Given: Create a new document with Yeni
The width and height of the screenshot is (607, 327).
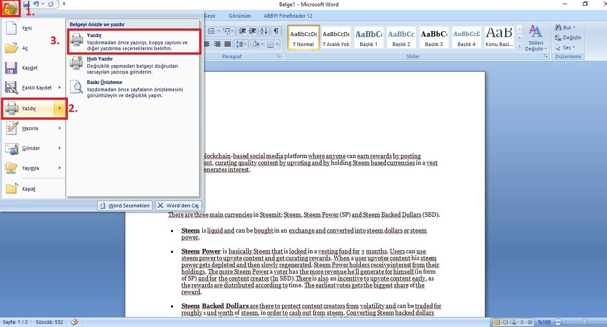Looking at the screenshot, I should 33,28.
